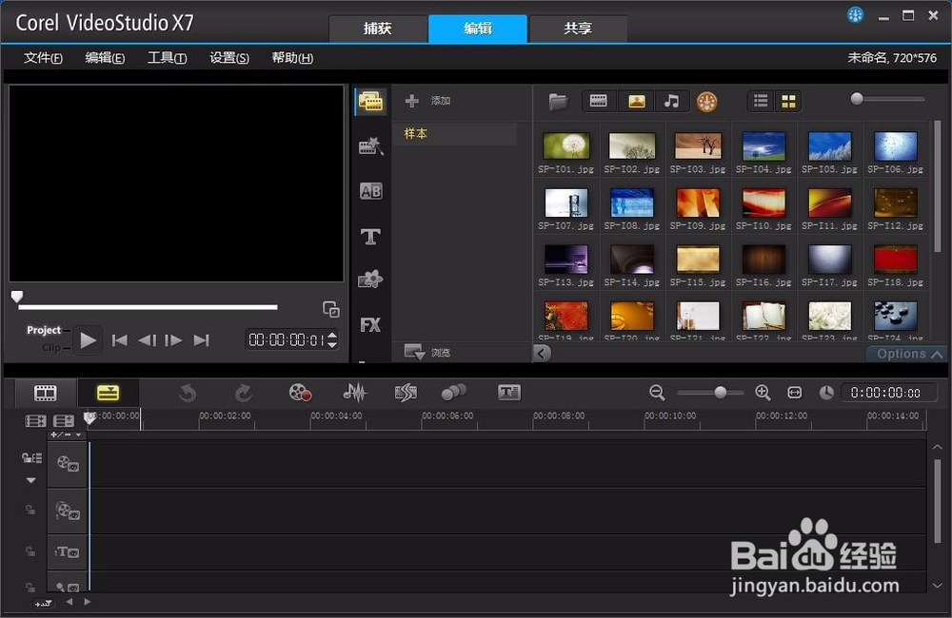
Task: Jump to start of project
Action: [120, 340]
